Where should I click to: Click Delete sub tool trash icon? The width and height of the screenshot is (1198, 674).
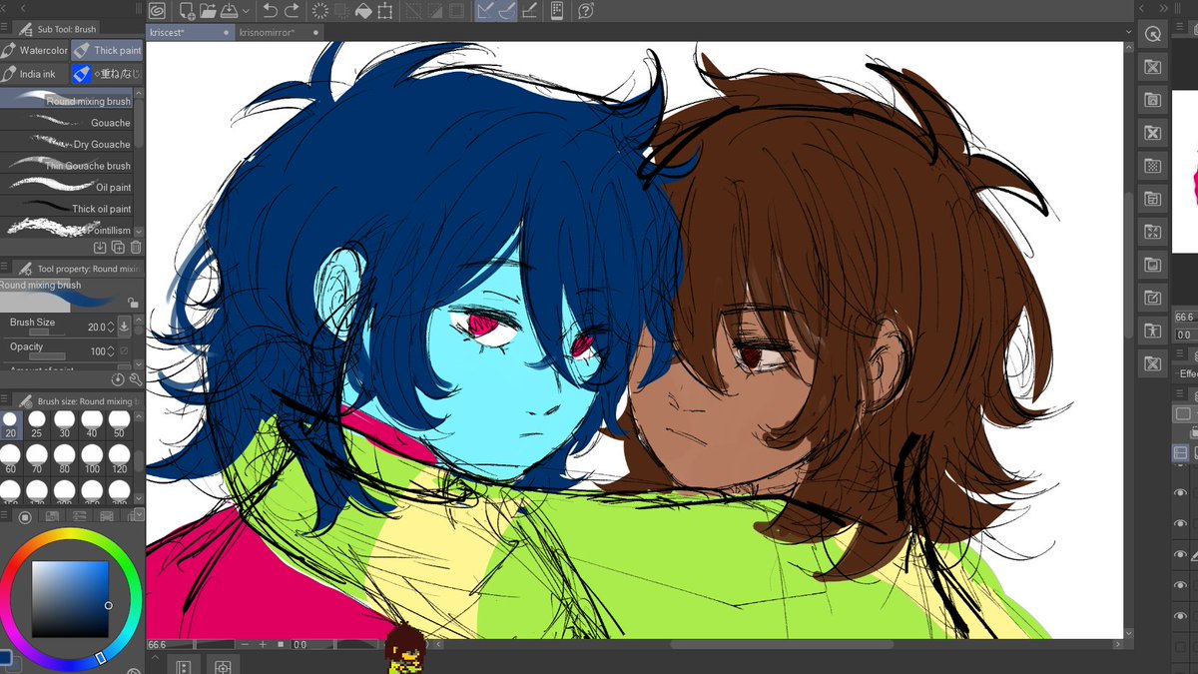coord(136,247)
